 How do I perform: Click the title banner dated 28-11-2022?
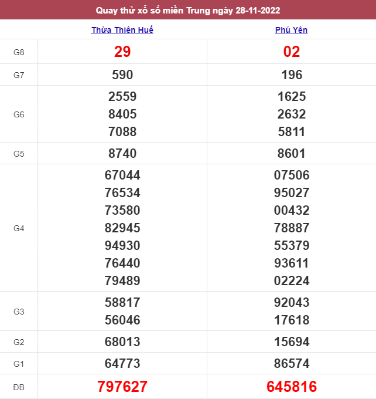[188, 10]
